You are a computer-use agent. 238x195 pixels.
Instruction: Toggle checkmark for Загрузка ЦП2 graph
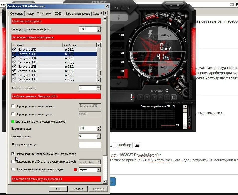point(14,49)
